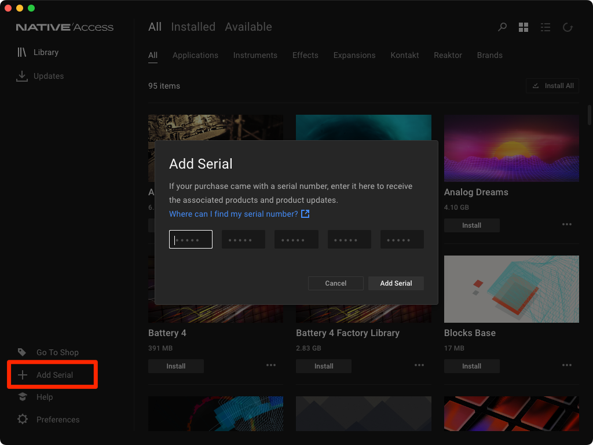
Task: Click the 'Battery 4 Factory Library' title
Action: (x=348, y=333)
